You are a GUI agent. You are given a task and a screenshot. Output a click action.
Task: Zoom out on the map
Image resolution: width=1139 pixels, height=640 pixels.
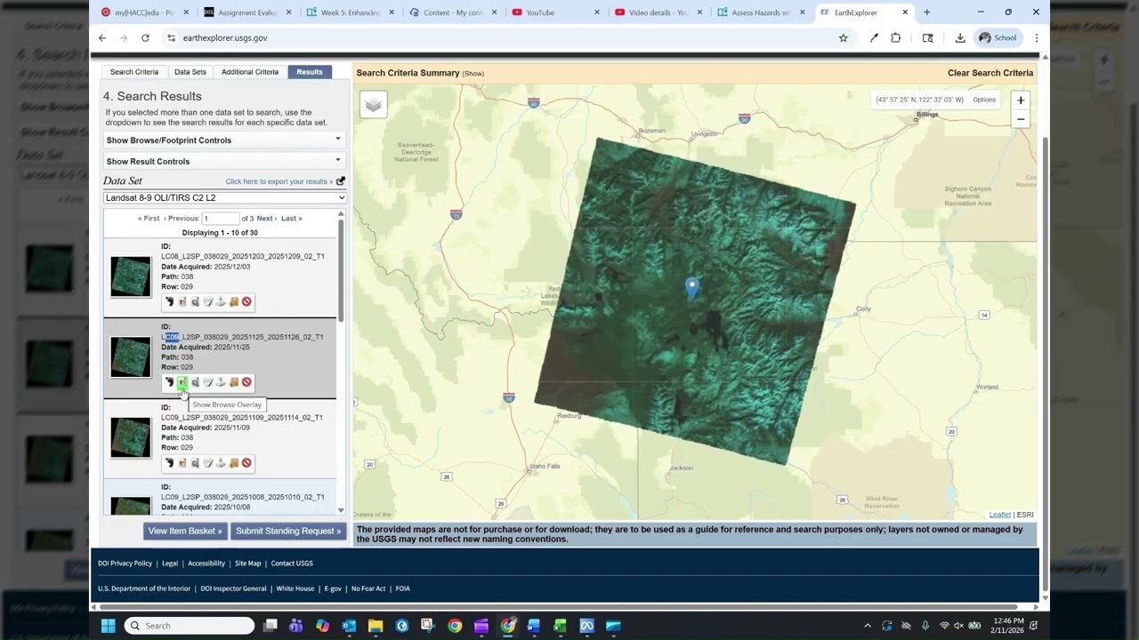pos(1021,119)
